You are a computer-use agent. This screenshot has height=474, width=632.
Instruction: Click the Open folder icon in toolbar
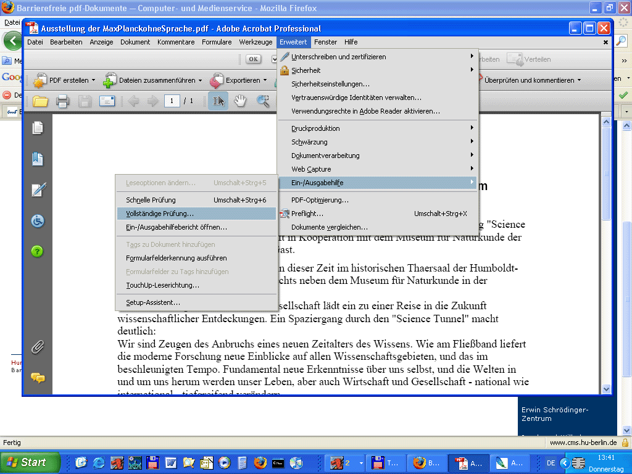point(40,101)
